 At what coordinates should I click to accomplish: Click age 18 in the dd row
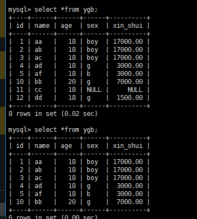tap(72, 98)
